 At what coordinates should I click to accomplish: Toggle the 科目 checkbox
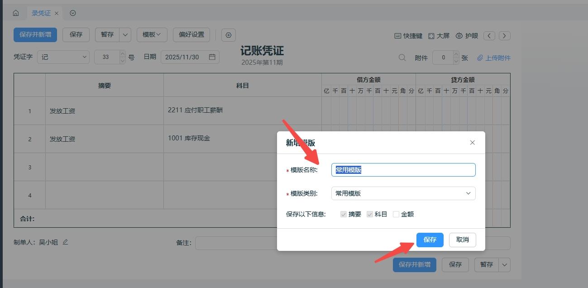click(370, 214)
